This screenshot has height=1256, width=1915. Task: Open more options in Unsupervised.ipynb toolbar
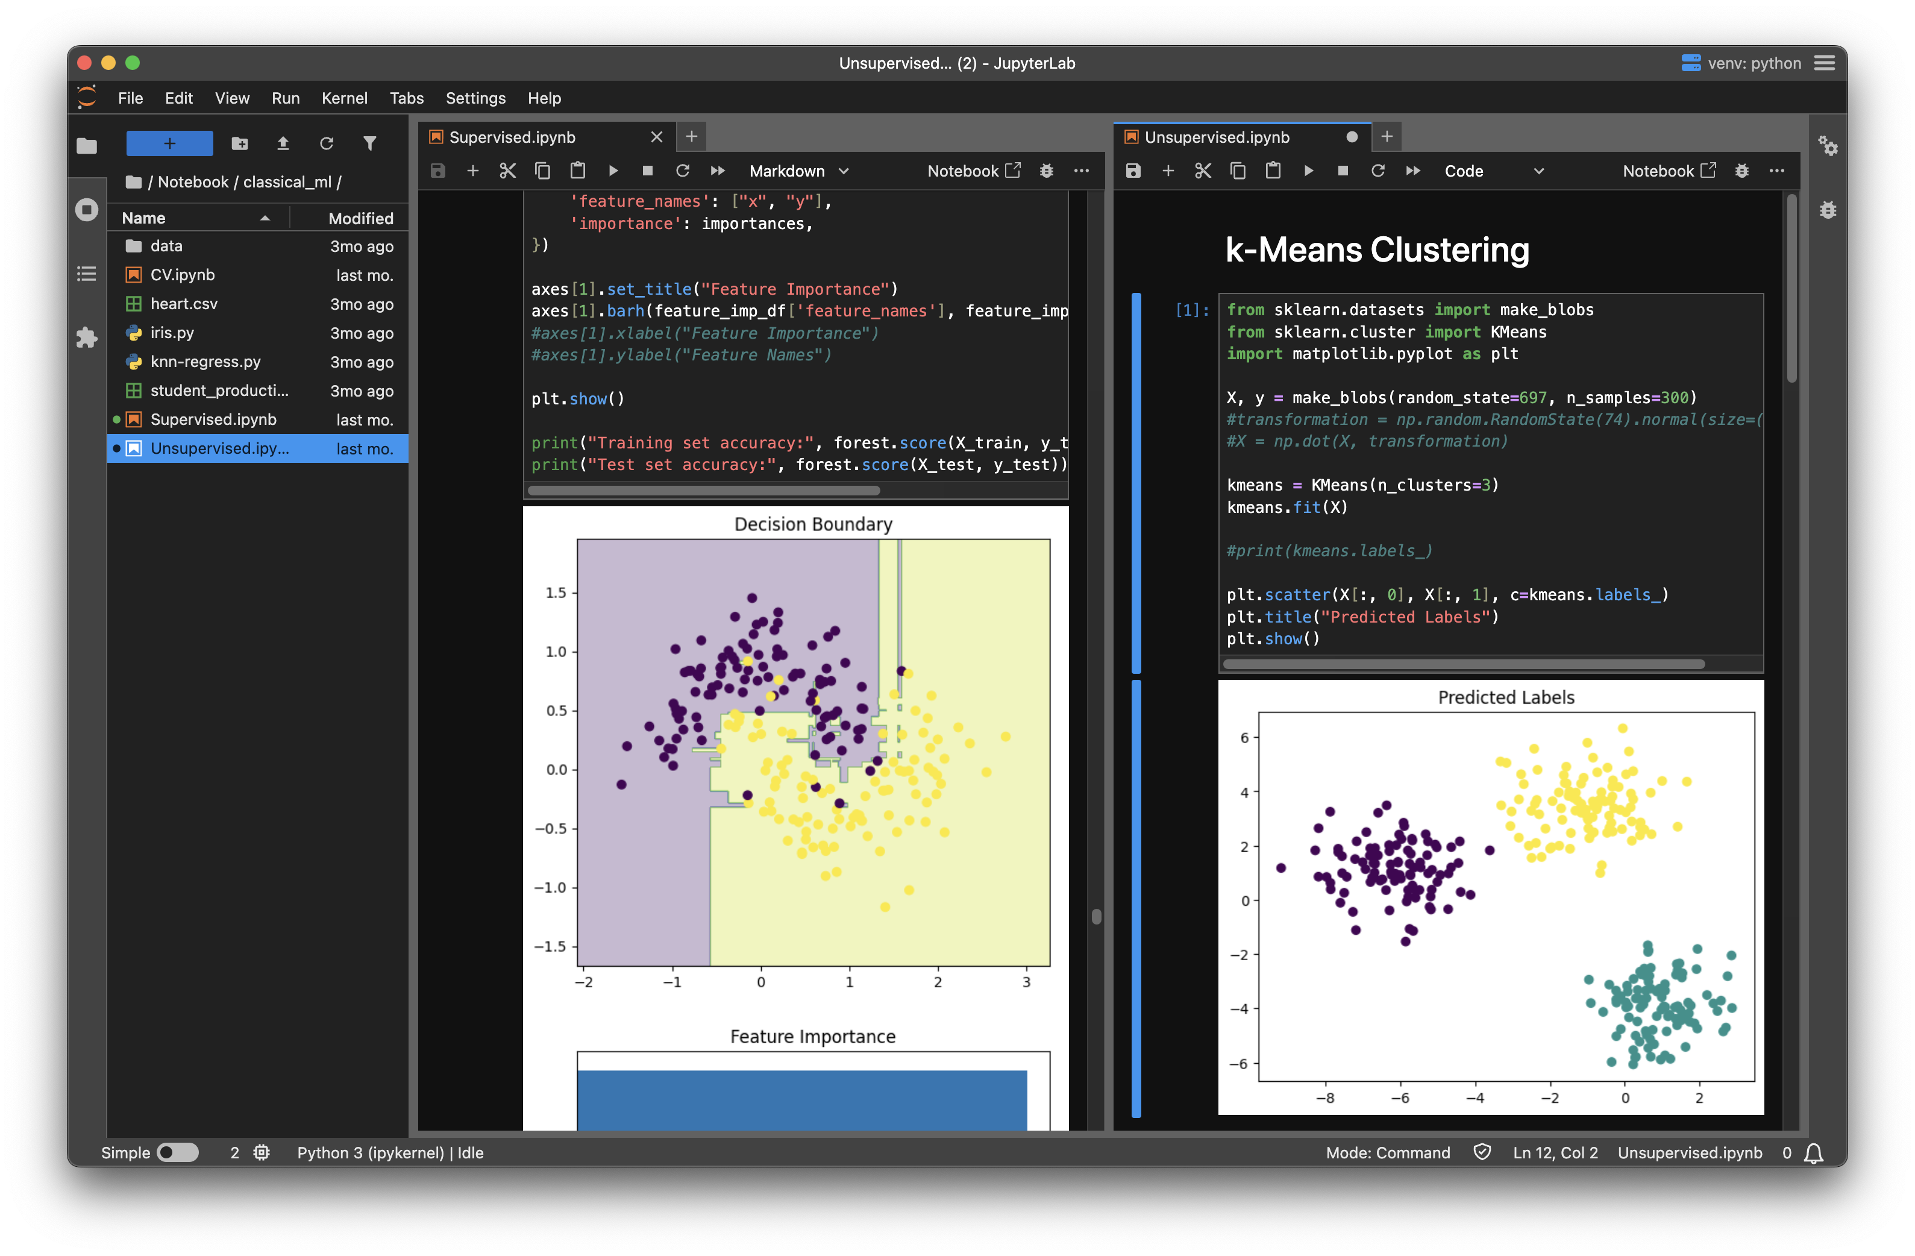coord(1776,171)
